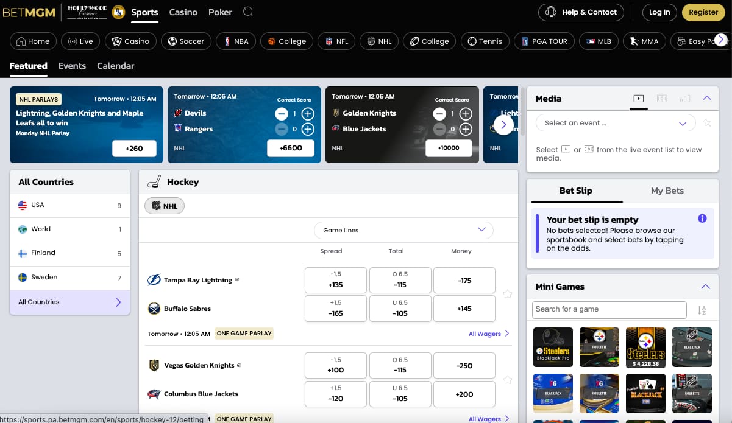732x423 pixels.
Task: Expand the All Countries row
Action: 69,302
